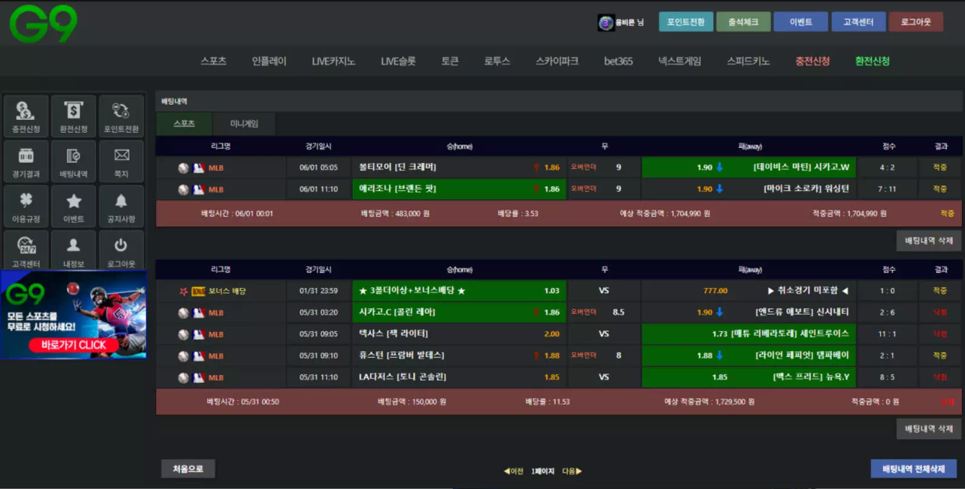
Task: Open the bet365 navigation menu
Action: point(618,61)
